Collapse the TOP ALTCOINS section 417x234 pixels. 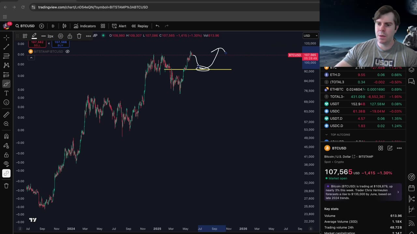(x=326, y=135)
